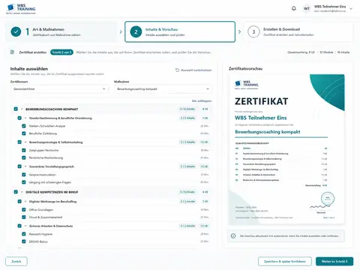Uncheck Sicheres Arbeiten & Datenschutz checkbox
The image size is (360, 270).
coord(19,226)
